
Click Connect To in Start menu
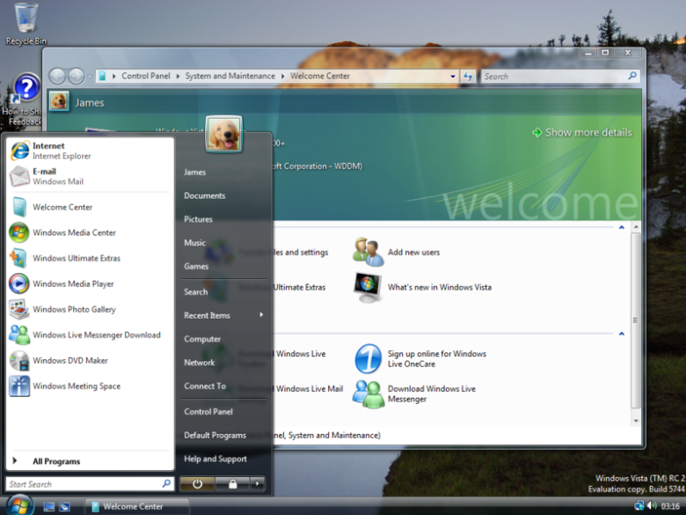pyautogui.click(x=224, y=386)
